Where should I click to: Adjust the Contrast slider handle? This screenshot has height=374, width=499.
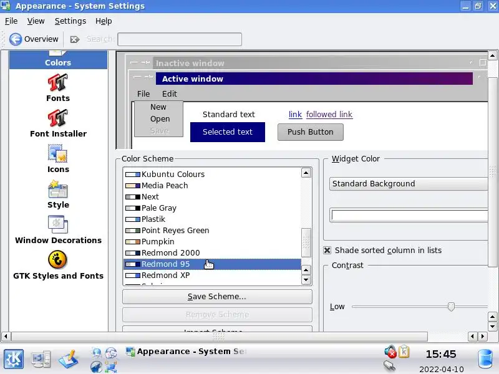(451, 307)
